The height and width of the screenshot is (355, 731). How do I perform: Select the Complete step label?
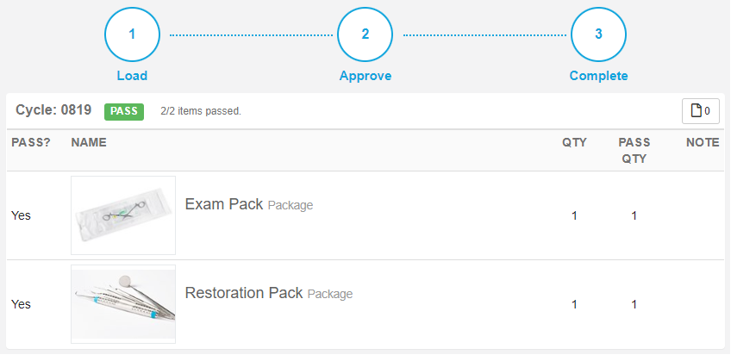(598, 76)
